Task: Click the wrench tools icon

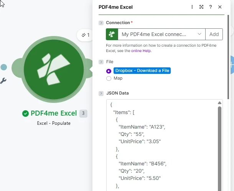Action: pyautogui.click(x=3, y=80)
